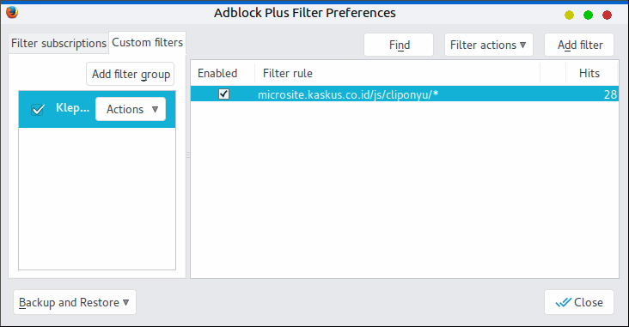Image resolution: width=629 pixels, height=327 pixels.
Task: Click the Find button
Action: (399, 45)
